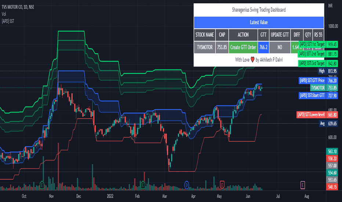The image size is (342, 202).
Task: Click the red E earnings marker near May
Action: tap(222, 185)
